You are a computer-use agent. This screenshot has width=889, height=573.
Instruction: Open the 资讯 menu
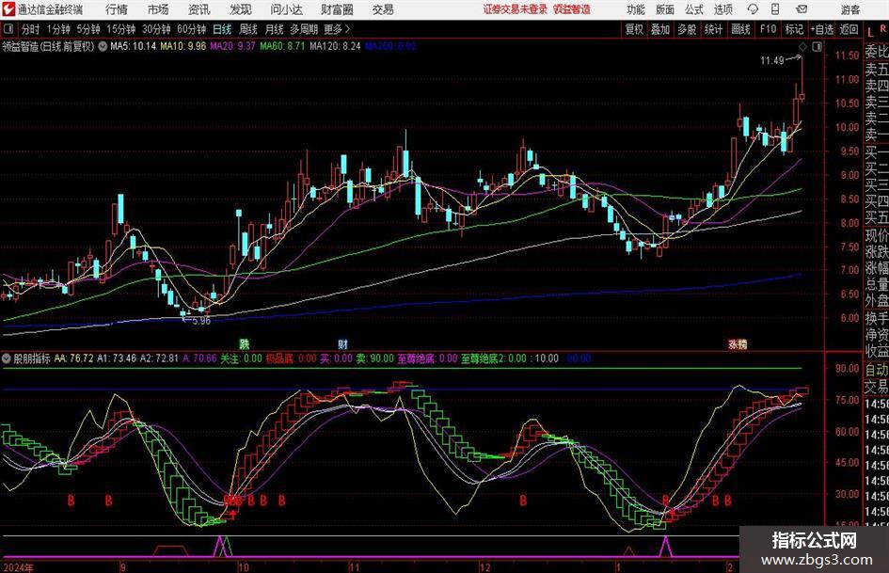199,9
